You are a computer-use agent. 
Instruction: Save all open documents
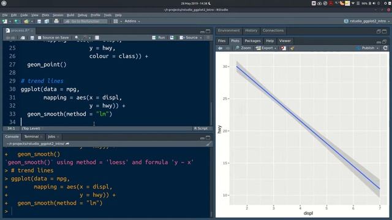coord(47,21)
